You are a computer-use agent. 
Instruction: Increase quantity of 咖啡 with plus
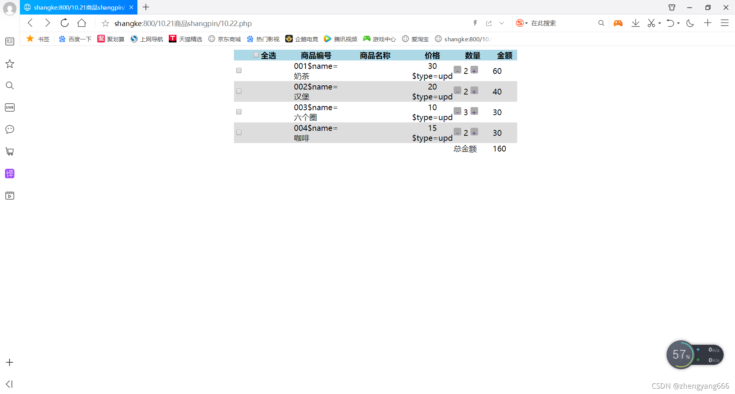[x=474, y=132]
